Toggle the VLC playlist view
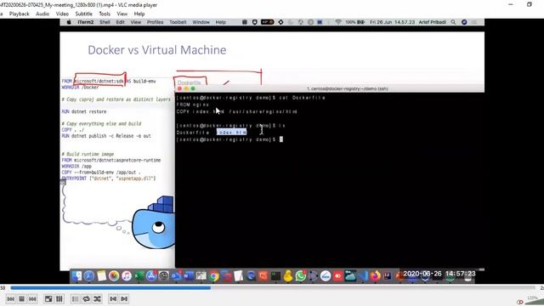This screenshot has width=544, height=306. pos(76,298)
